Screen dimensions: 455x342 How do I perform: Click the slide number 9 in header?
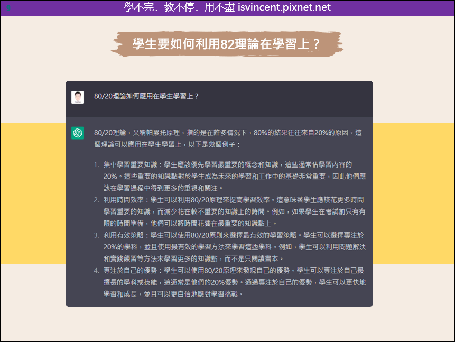pyautogui.click(x=8, y=8)
